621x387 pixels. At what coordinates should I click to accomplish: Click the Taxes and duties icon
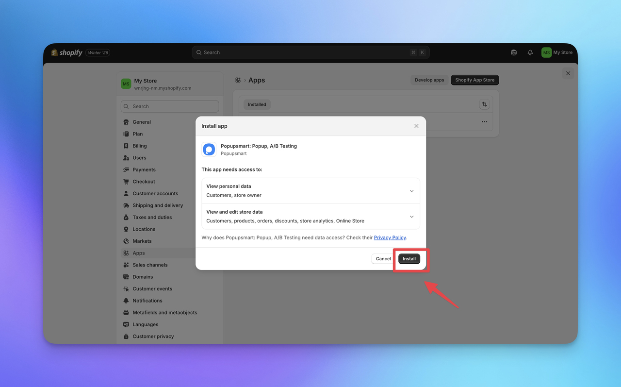(x=126, y=217)
